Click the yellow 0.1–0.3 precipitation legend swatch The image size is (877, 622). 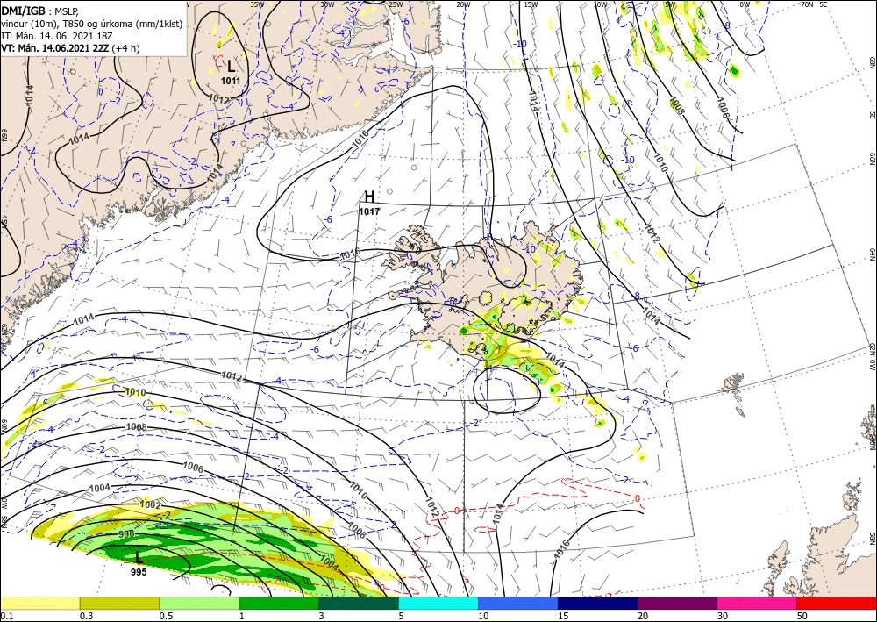[x=39, y=603]
